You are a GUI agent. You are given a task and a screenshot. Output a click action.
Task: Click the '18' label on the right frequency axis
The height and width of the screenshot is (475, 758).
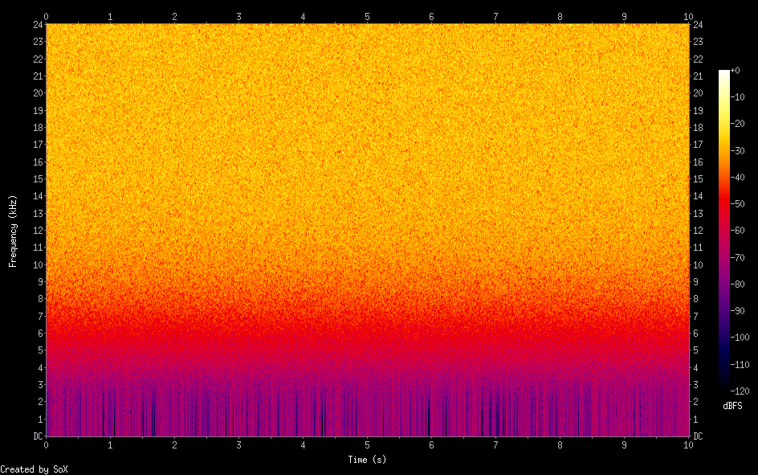pos(698,128)
